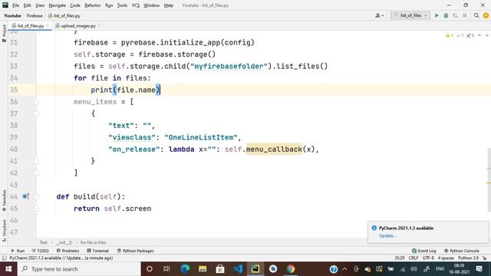
Task: Open the Refactor menu
Action: click(x=92, y=5)
